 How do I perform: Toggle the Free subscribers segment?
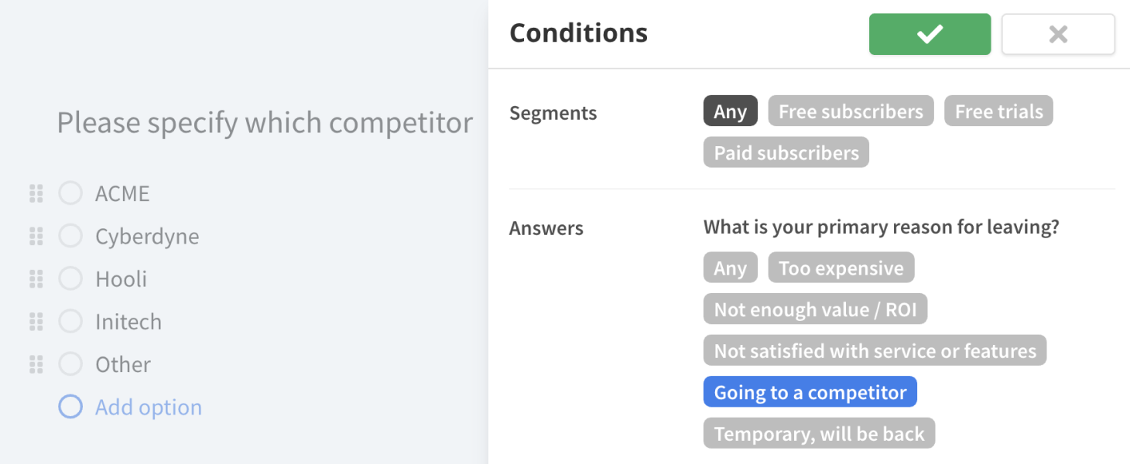pos(851,111)
